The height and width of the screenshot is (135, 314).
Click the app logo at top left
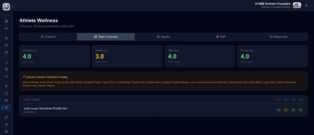[x=6, y=7]
